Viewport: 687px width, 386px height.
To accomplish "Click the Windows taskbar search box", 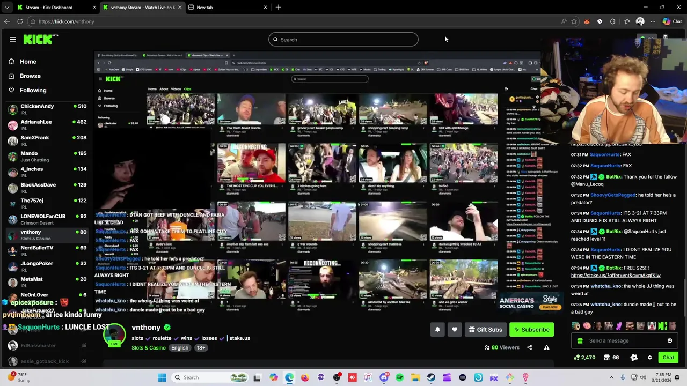I will point(209,377).
